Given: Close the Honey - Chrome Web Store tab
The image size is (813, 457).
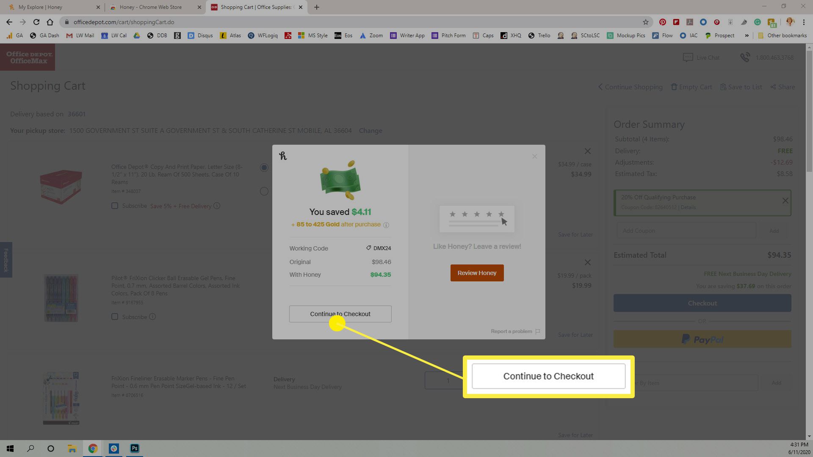Looking at the screenshot, I should pyautogui.click(x=199, y=7).
